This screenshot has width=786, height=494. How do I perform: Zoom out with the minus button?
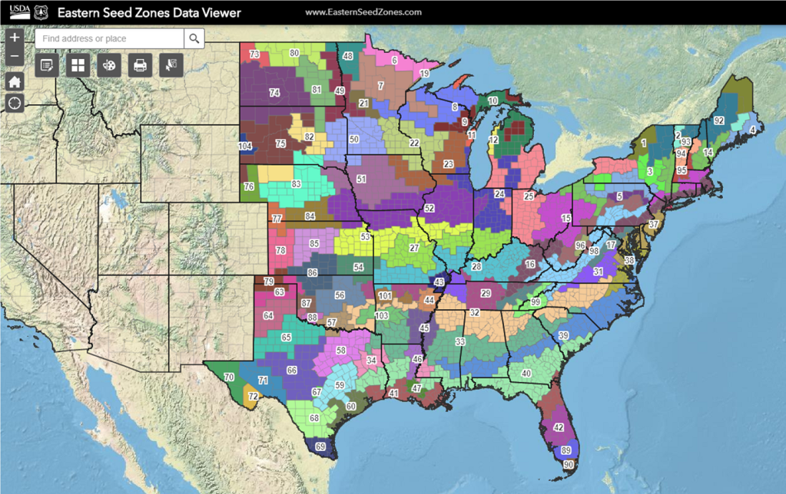(15, 56)
